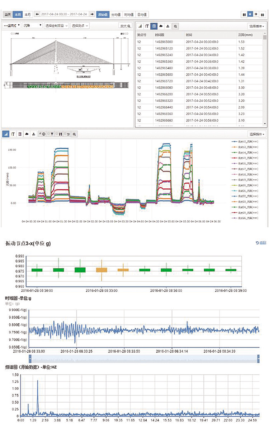Viewport: 269px width, 441px height.
Task: Open the 沉降 dropdown selector
Action: point(32,26)
